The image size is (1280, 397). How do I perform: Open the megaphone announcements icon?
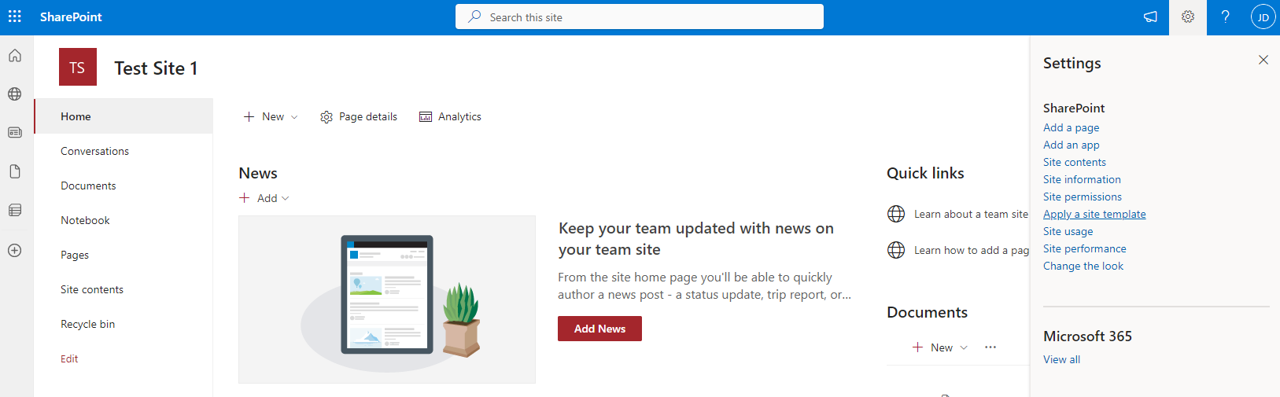point(1150,17)
